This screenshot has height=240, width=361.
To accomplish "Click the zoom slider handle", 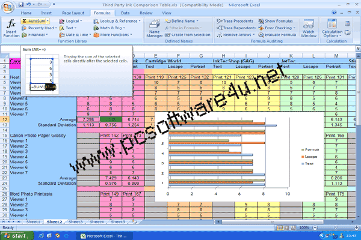I will [336, 227].
